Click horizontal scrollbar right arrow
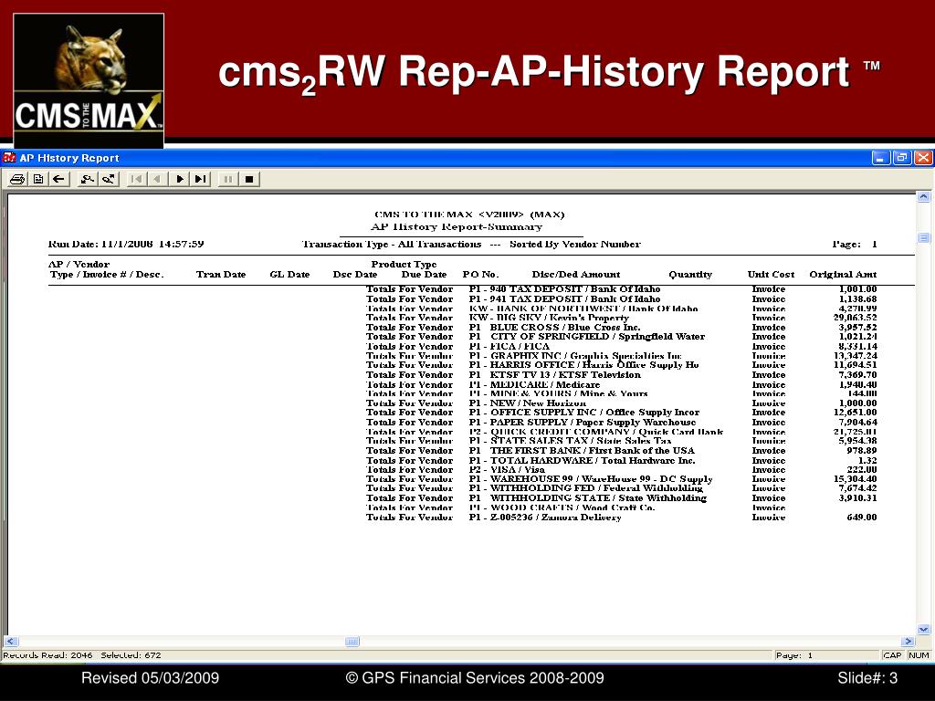Screen dimensions: 935x701 [x=908, y=642]
